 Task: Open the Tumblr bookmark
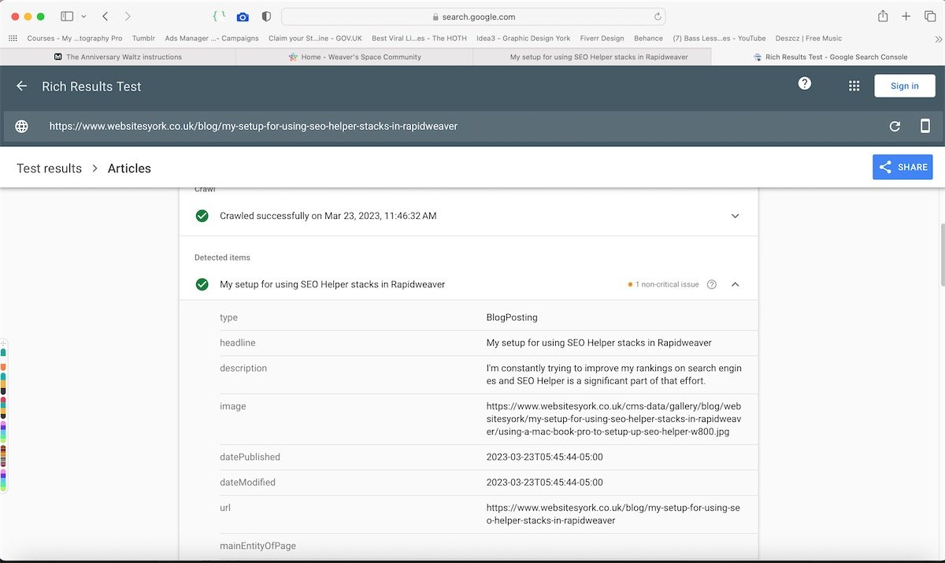coord(143,38)
